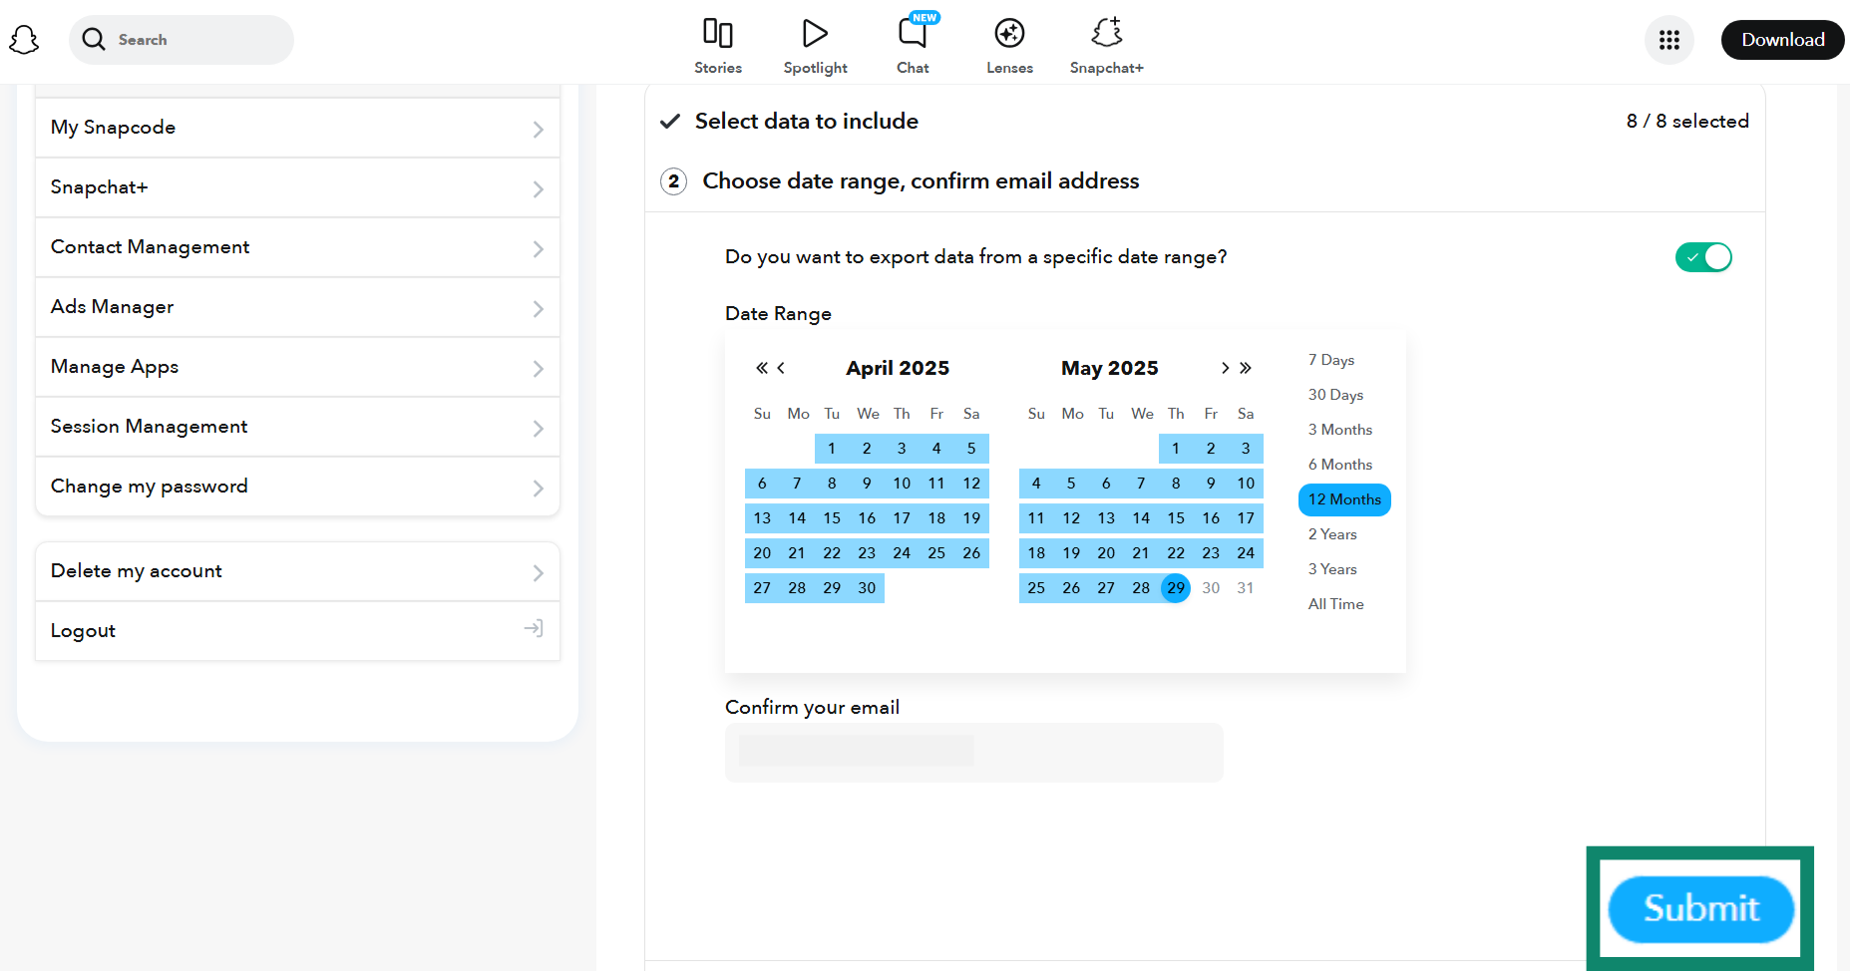Expand the Contact Management section
Screen dimensions: 1850x971
pyautogui.click(x=297, y=247)
